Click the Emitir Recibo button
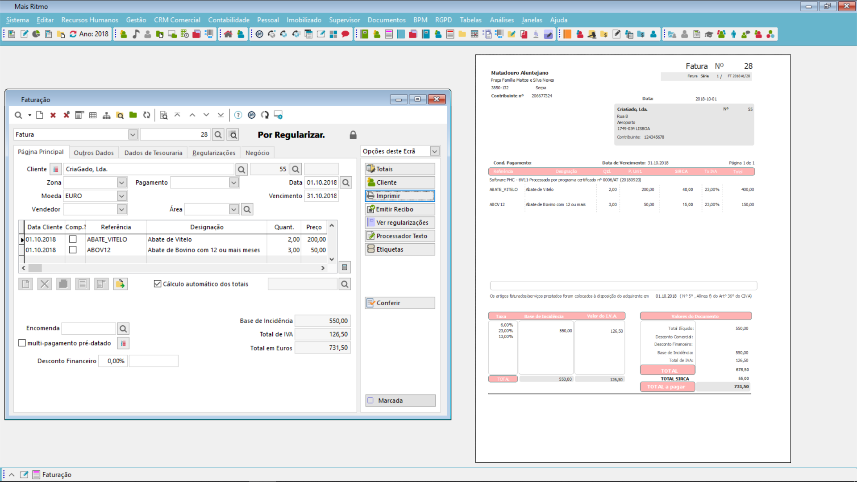Image resolution: width=857 pixels, height=482 pixels. (400, 209)
